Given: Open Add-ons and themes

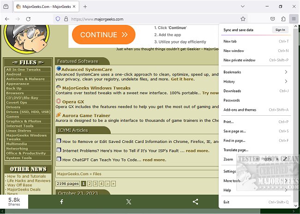Looking at the screenshot, I should click(x=256, y=110).
